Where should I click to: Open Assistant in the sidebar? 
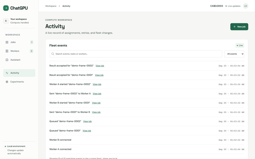click(x=19, y=60)
